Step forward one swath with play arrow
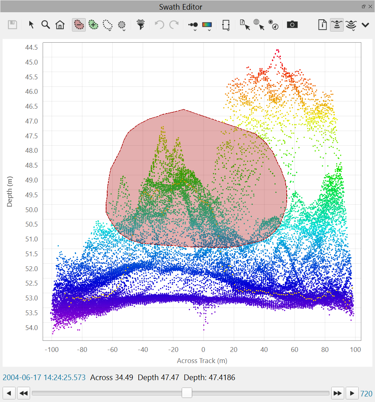375x402 pixels. [352, 393]
